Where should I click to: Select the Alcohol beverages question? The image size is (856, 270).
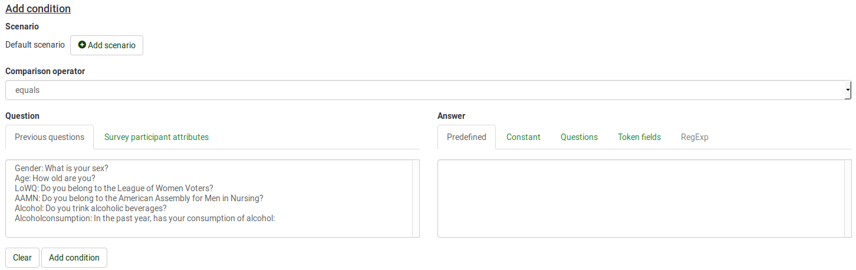pos(90,208)
